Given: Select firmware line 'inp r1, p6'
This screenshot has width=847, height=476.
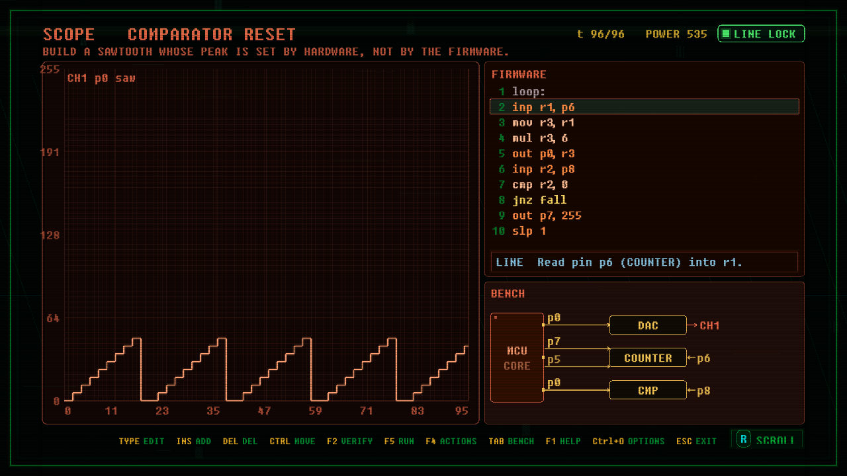Looking at the screenshot, I should coord(645,107).
